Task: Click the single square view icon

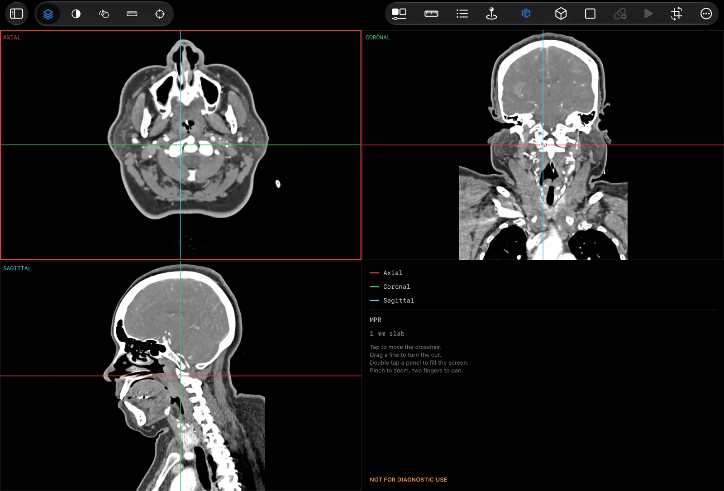Action: [x=590, y=14]
